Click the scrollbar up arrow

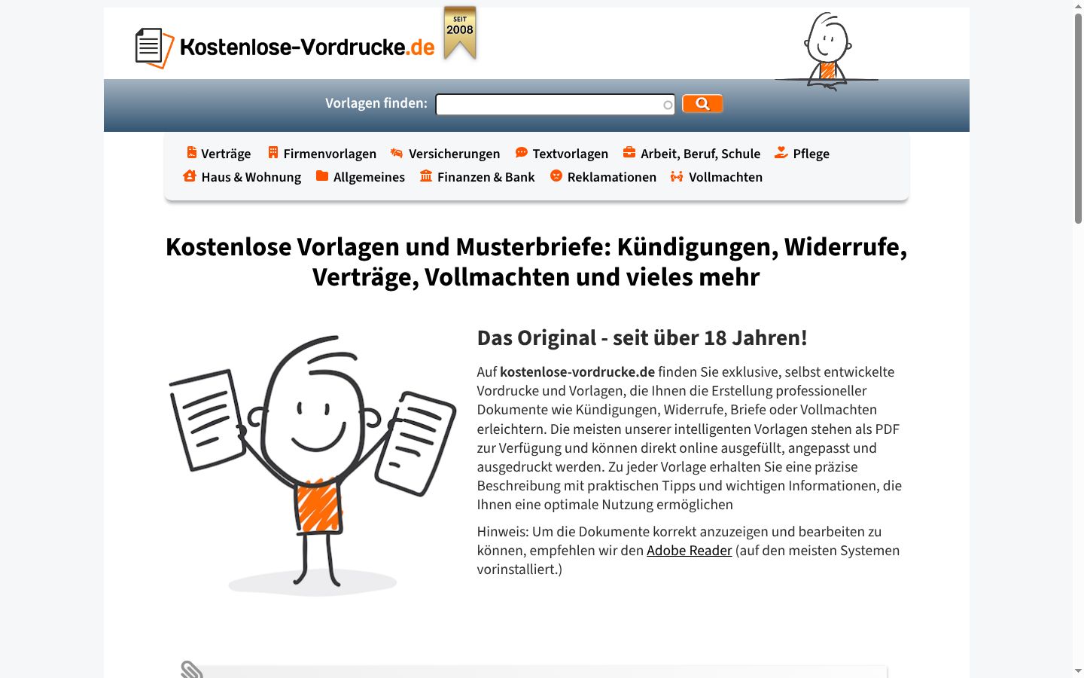1078,6
